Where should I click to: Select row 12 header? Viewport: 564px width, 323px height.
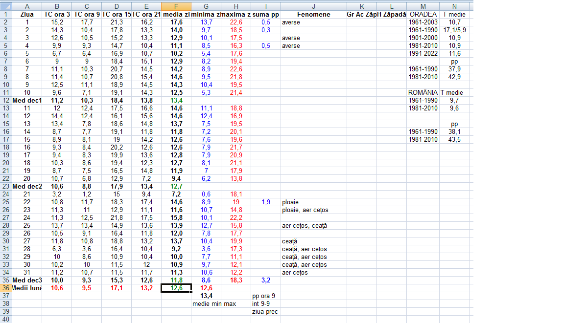point(6,101)
